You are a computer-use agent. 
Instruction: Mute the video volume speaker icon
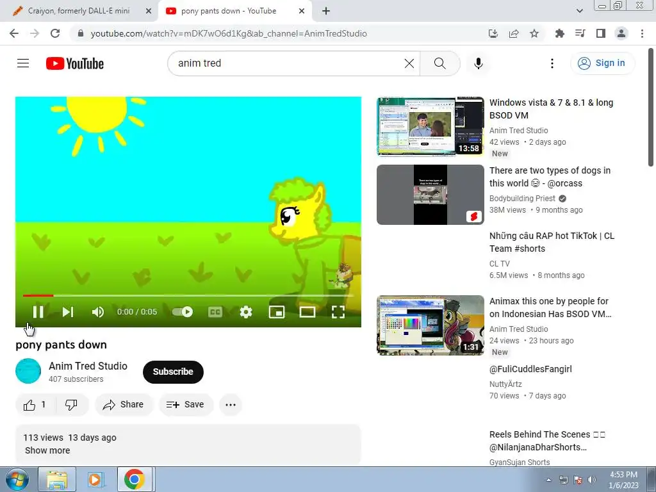pos(98,312)
